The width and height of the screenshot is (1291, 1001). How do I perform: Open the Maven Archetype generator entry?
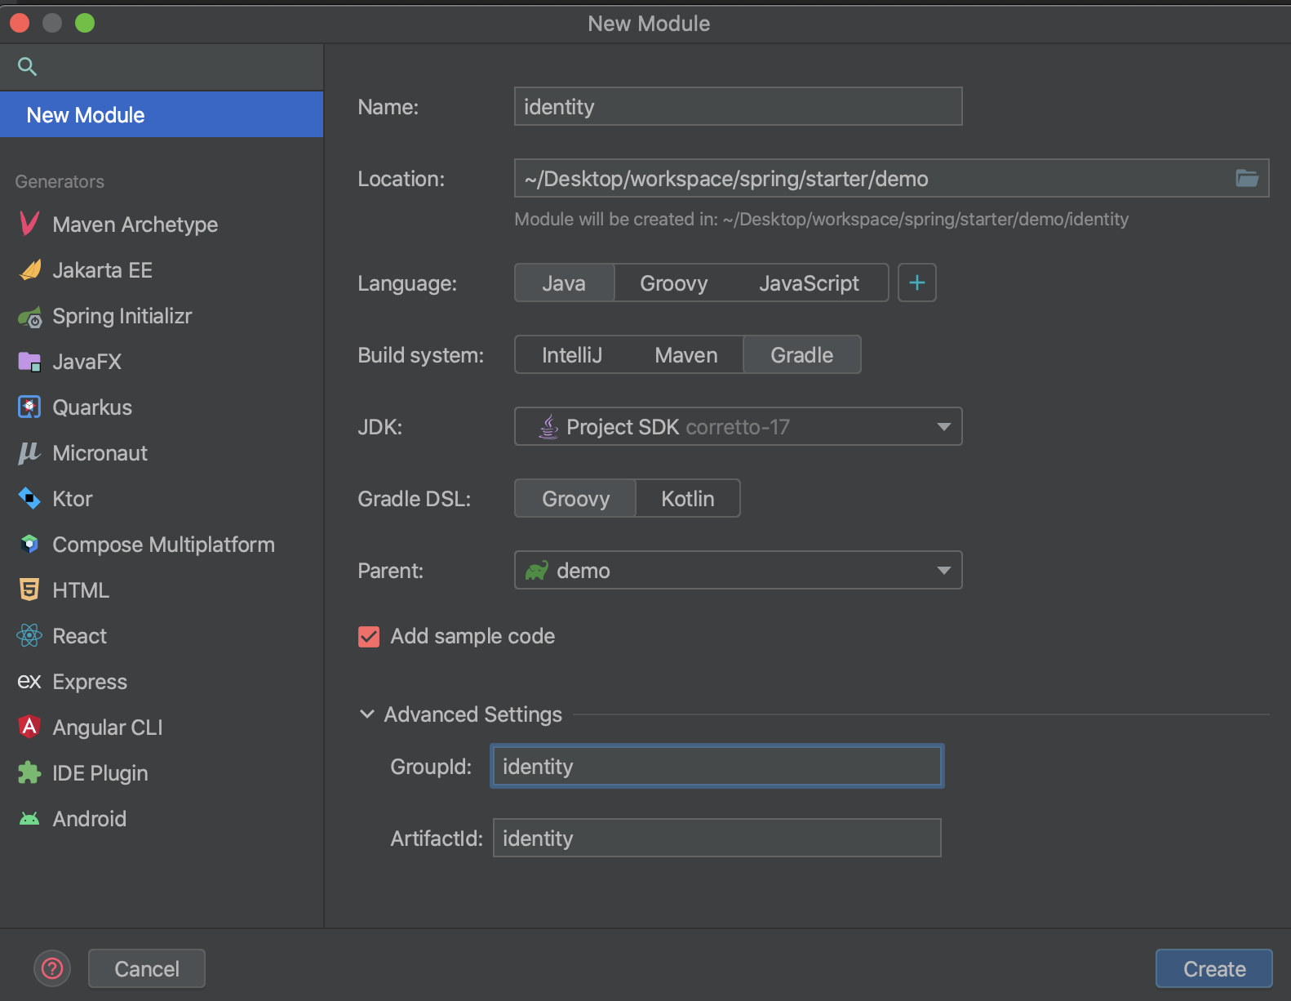[162, 224]
